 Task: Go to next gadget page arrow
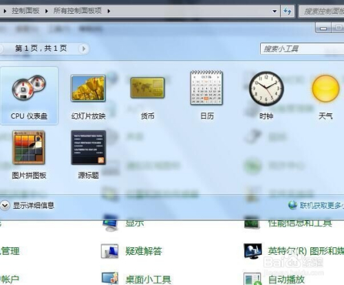pyautogui.click(x=84, y=49)
